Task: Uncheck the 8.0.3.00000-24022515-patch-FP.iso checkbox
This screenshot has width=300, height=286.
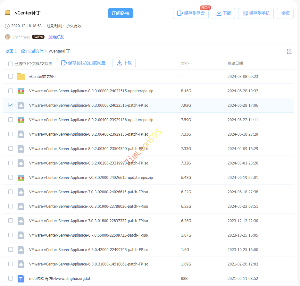Action: click(x=11, y=105)
